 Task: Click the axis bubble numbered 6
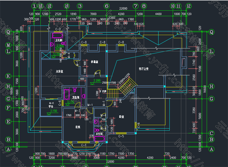pos(106,6)
